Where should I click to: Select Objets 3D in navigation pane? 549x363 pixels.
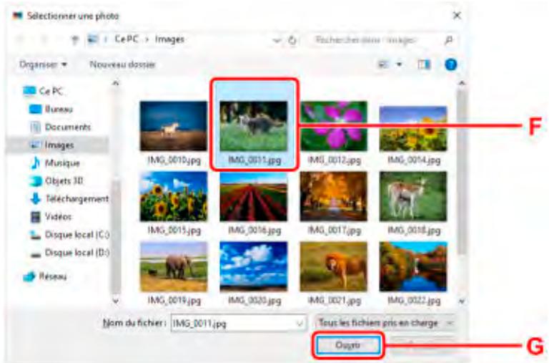tap(63, 180)
